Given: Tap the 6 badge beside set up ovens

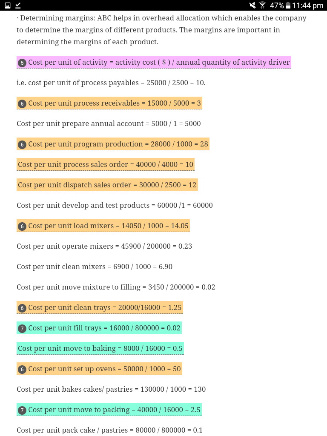Looking at the screenshot, I should click(x=22, y=370).
